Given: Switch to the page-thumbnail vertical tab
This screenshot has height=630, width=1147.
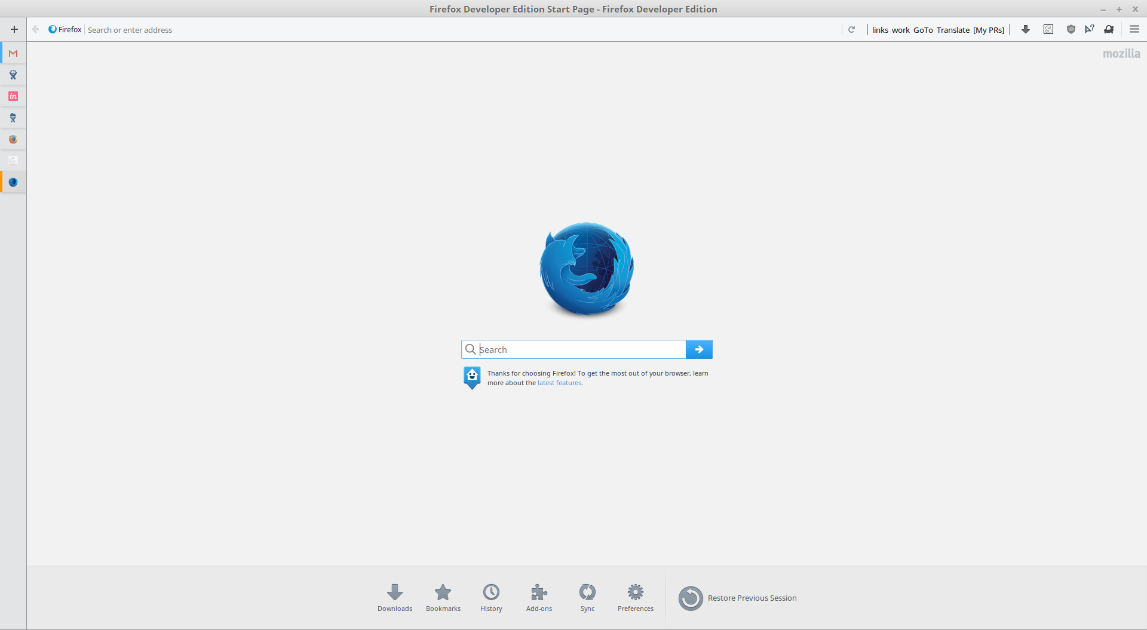Looking at the screenshot, I should click(13, 161).
